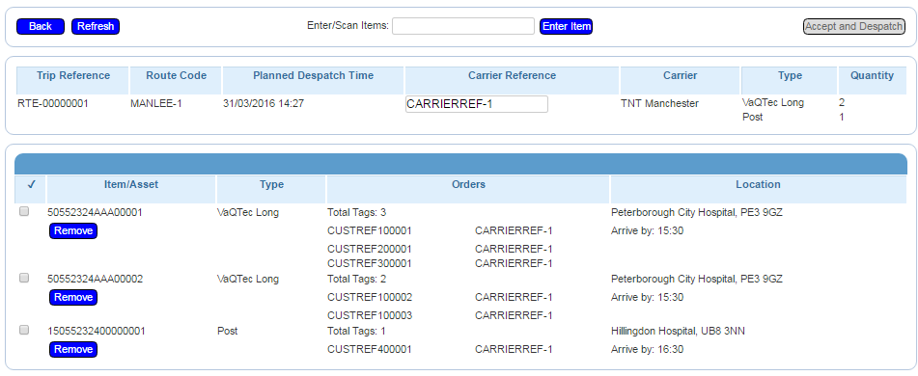Tick checkbox for item 50552324AAA00001

tap(24, 212)
